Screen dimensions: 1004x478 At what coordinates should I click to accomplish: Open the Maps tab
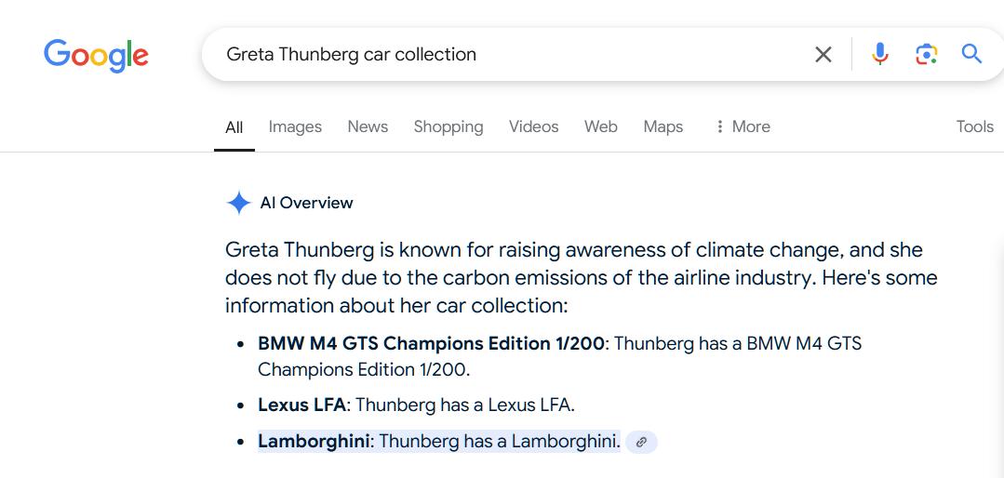(x=663, y=126)
